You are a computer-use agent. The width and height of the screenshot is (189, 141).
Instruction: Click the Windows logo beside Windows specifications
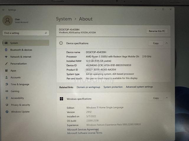(x=61, y=99)
